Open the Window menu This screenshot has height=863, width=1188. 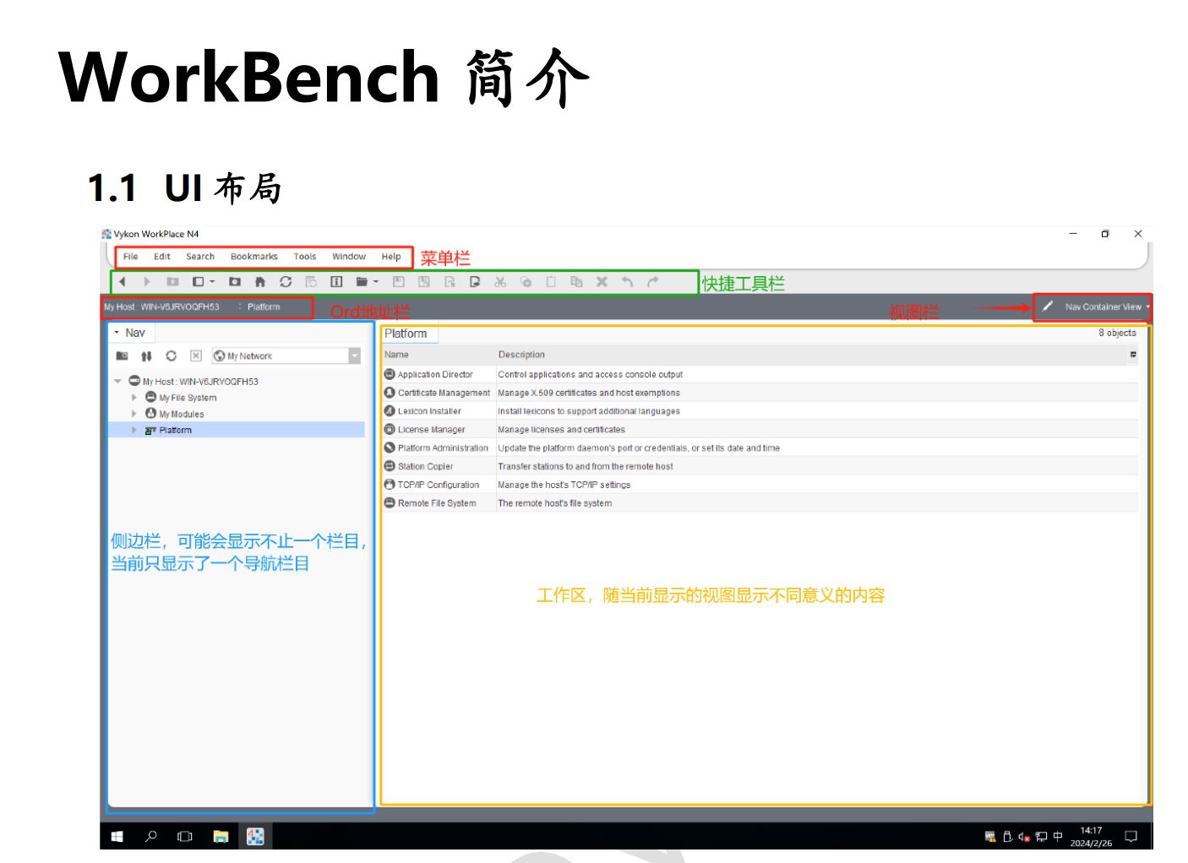349,257
